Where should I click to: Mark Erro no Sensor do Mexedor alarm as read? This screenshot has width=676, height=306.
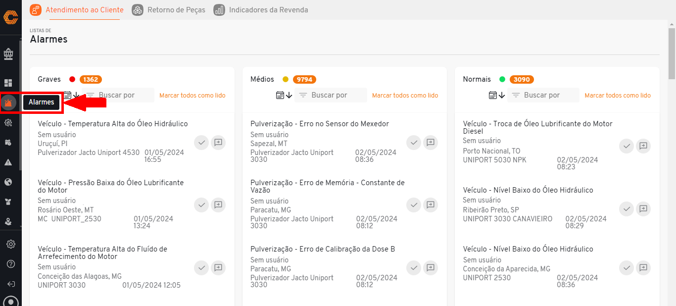(x=414, y=143)
